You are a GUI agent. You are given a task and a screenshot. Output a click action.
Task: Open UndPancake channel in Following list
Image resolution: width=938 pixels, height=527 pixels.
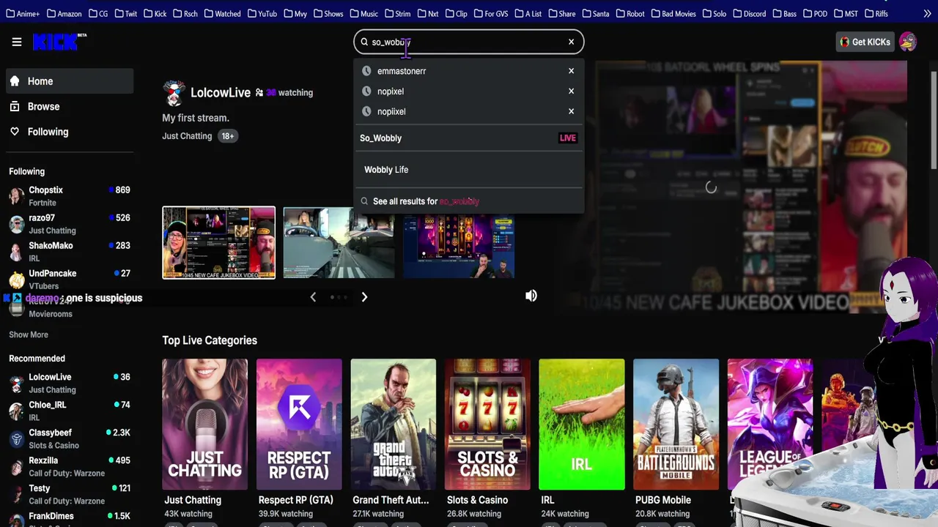[70, 280]
